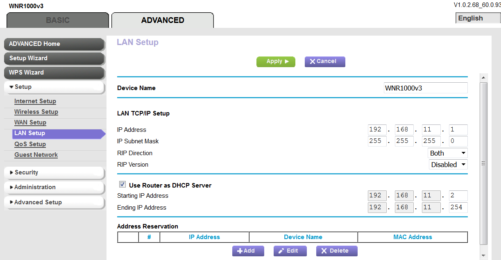Open the RIP Direction dropdown
Viewport: 501px width, 260px height.
tap(448, 153)
